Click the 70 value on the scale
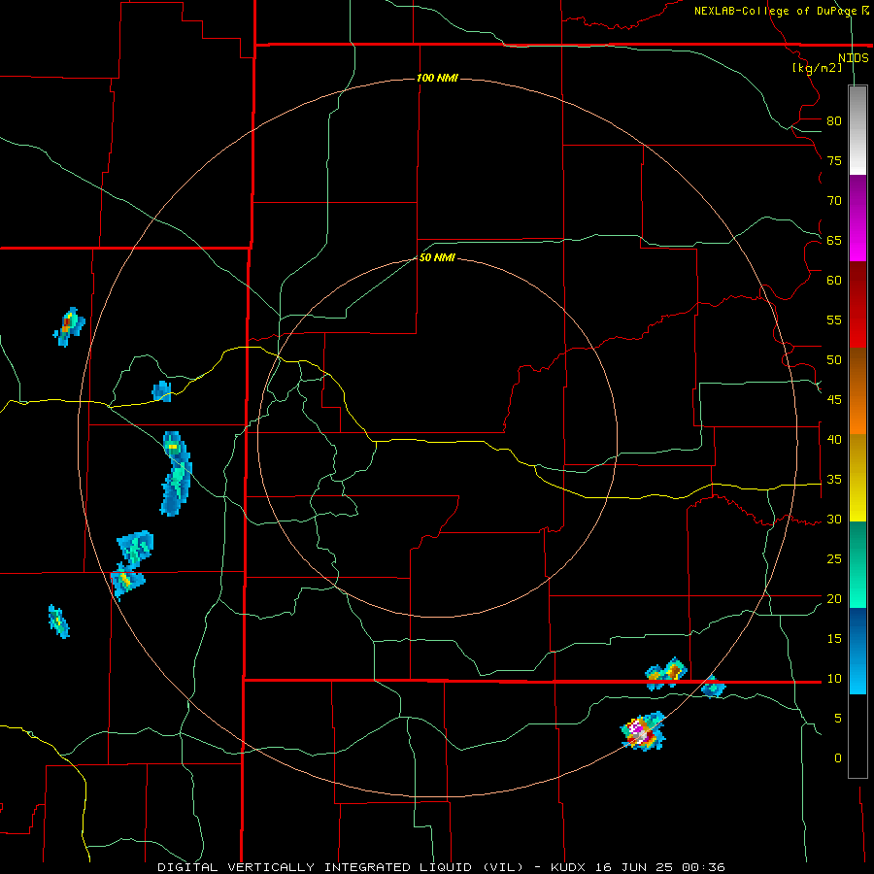Image resolution: width=874 pixels, height=874 pixels. pyautogui.click(x=834, y=201)
